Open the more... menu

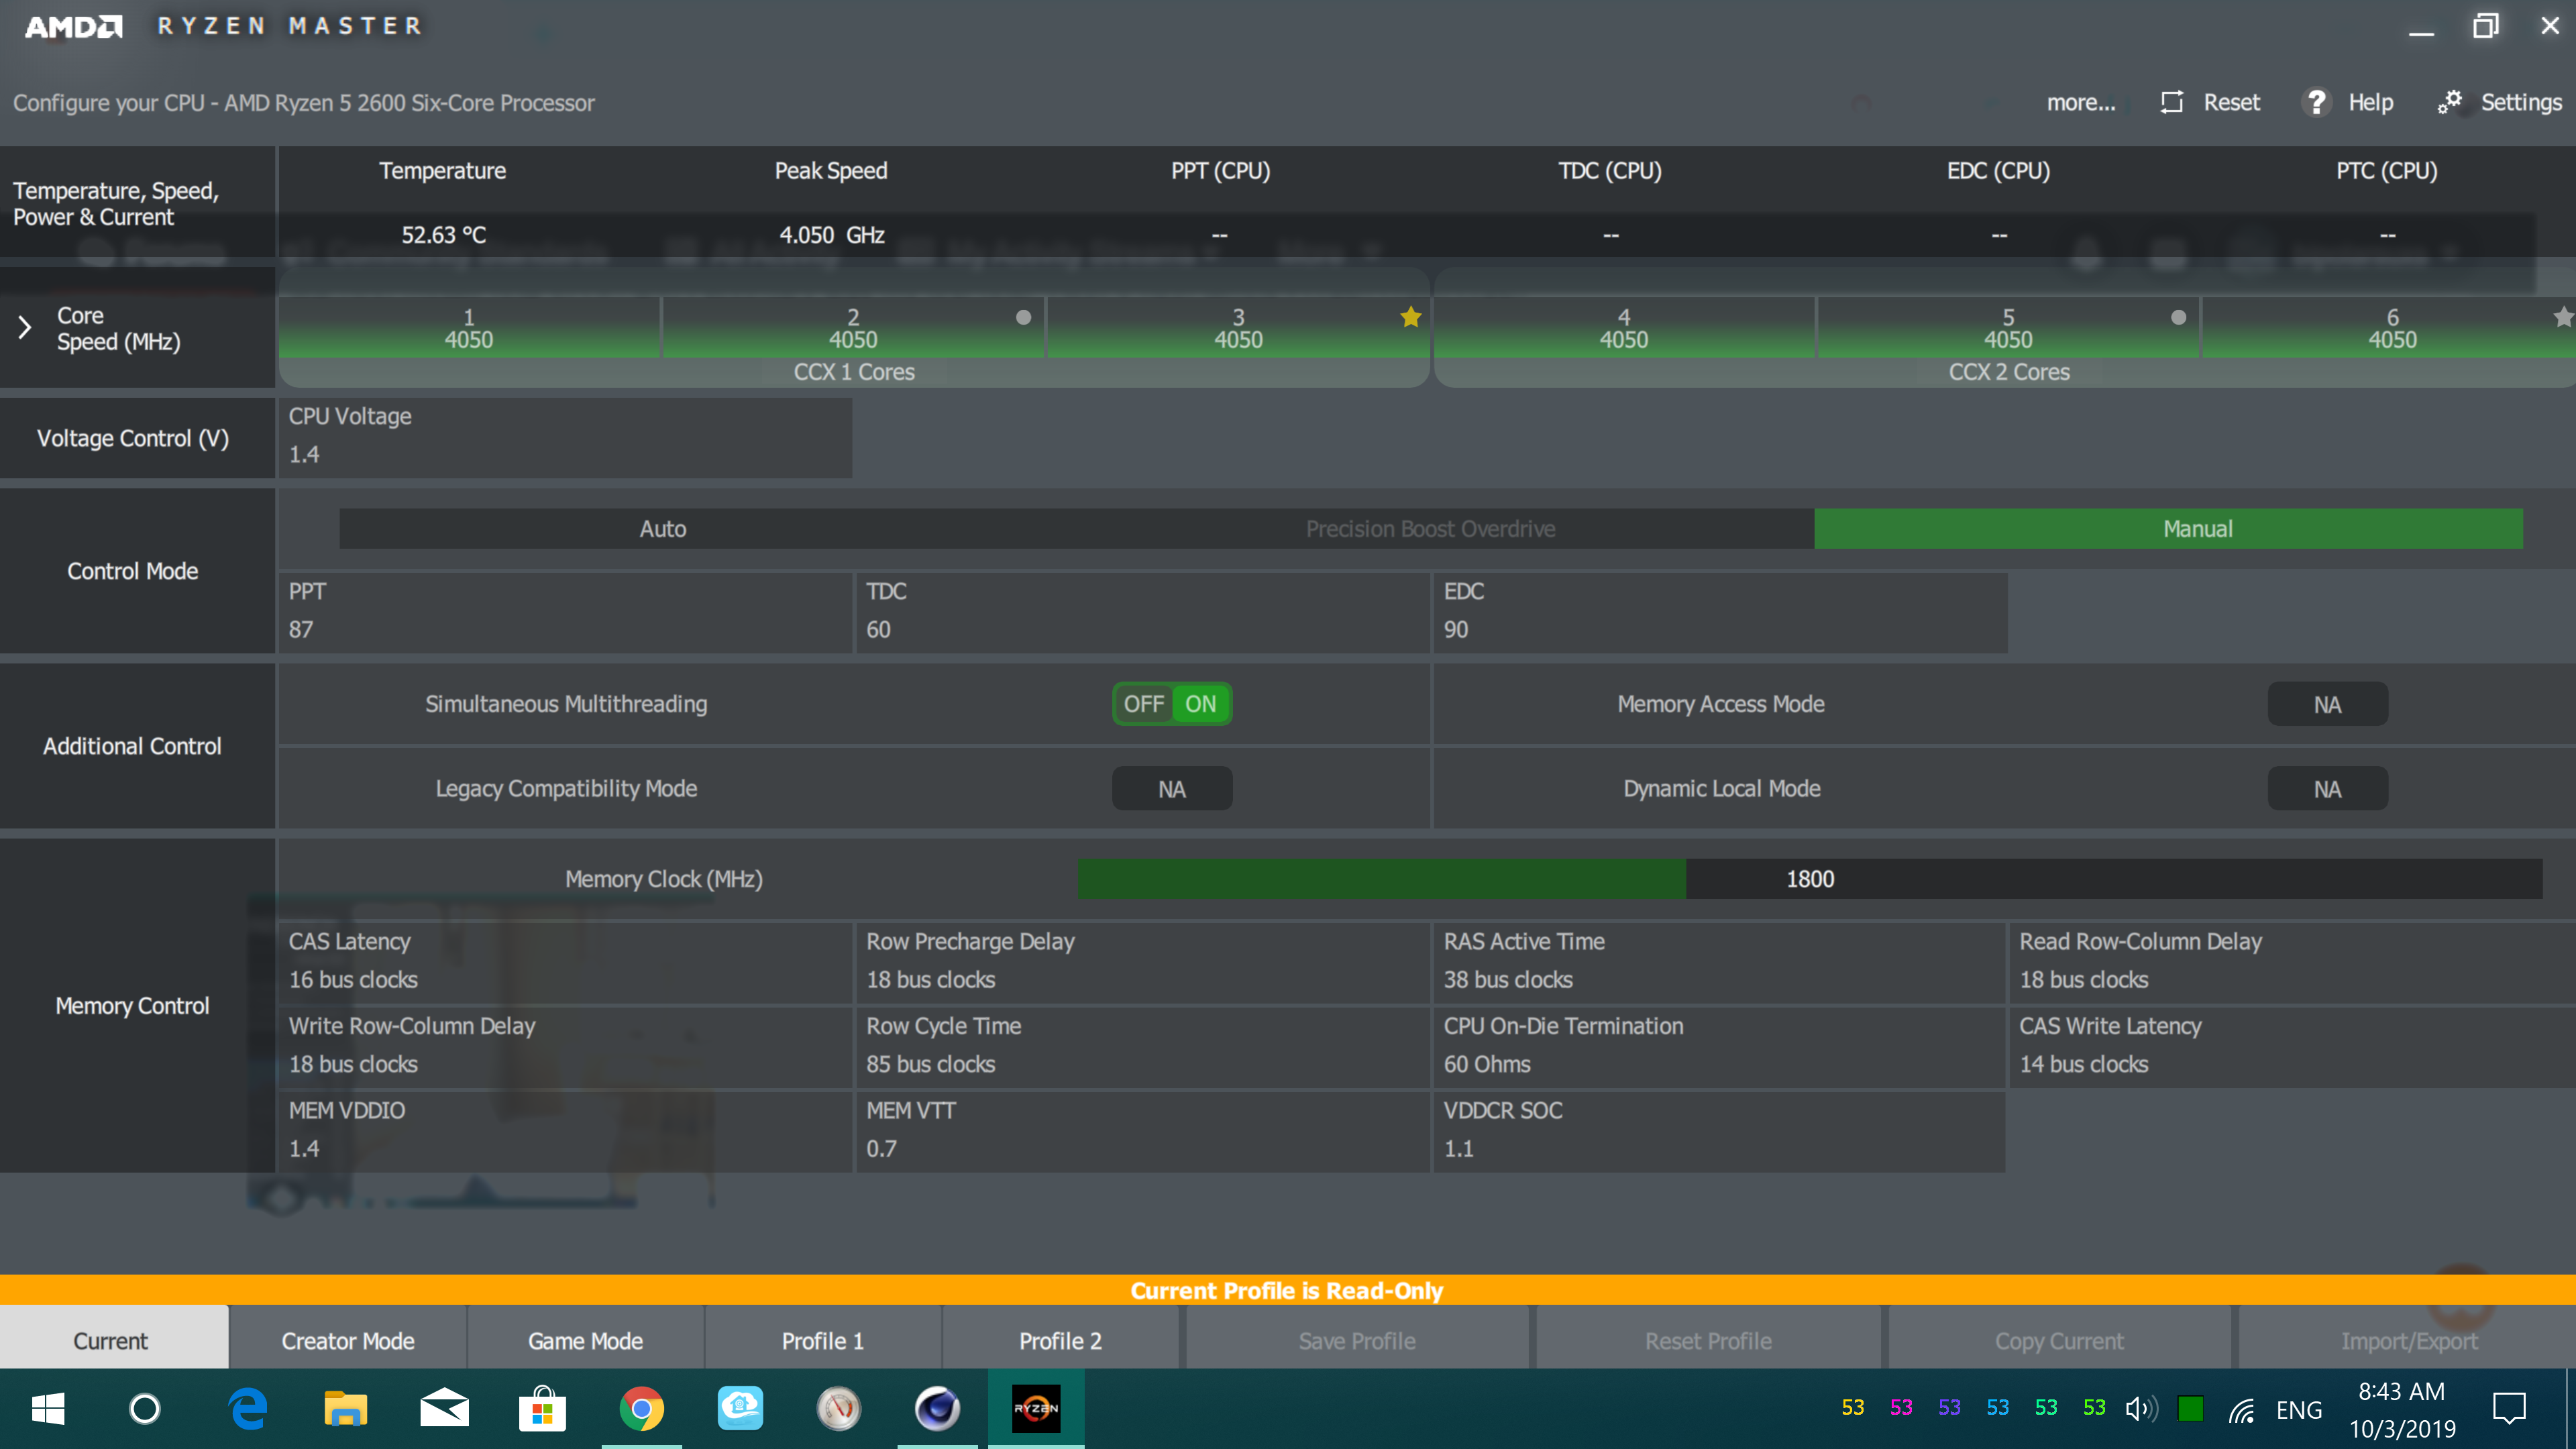(2081, 102)
